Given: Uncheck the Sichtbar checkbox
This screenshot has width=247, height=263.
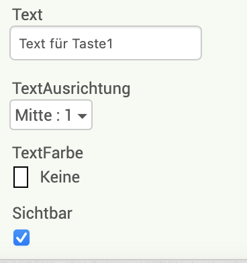Looking at the screenshot, I should click(x=21, y=238).
